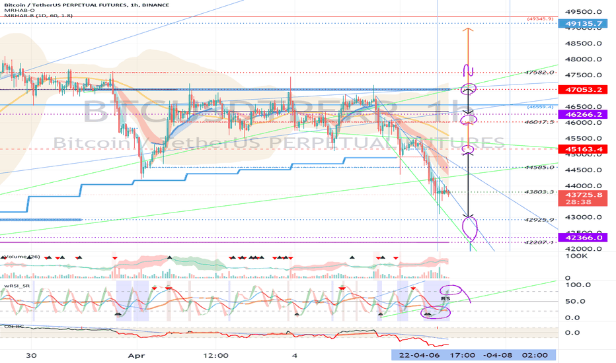
Task: Click 100K on the volume scale
Action: click(x=576, y=256)
